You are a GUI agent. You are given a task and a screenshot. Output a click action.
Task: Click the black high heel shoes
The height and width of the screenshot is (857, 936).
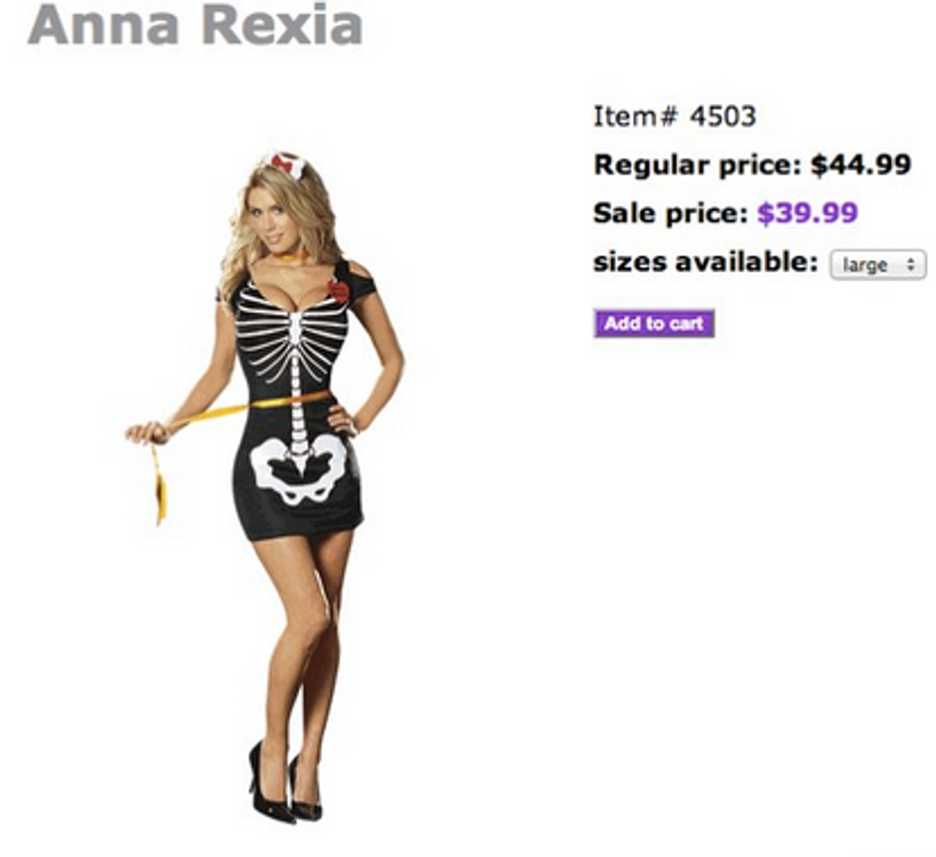(284, 783)
